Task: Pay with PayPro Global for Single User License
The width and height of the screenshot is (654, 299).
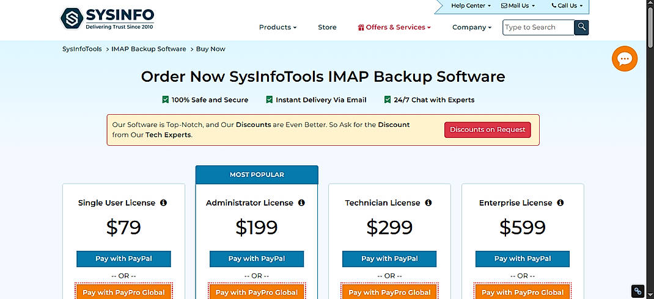Action: tap(123, 291)
